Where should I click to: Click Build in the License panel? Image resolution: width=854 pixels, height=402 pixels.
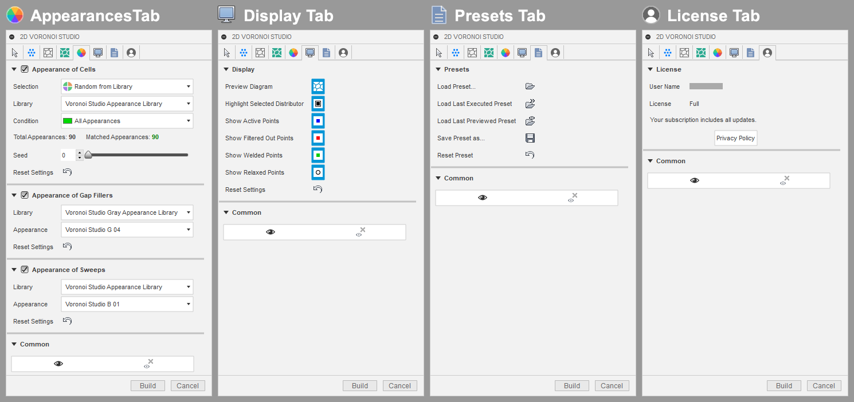point(784,385)
